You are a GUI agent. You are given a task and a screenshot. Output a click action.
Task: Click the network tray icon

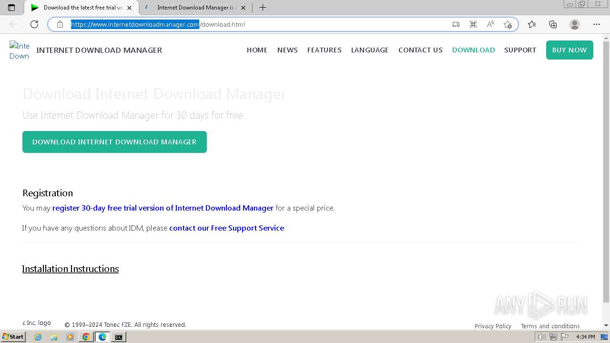[x=553, y=337]
